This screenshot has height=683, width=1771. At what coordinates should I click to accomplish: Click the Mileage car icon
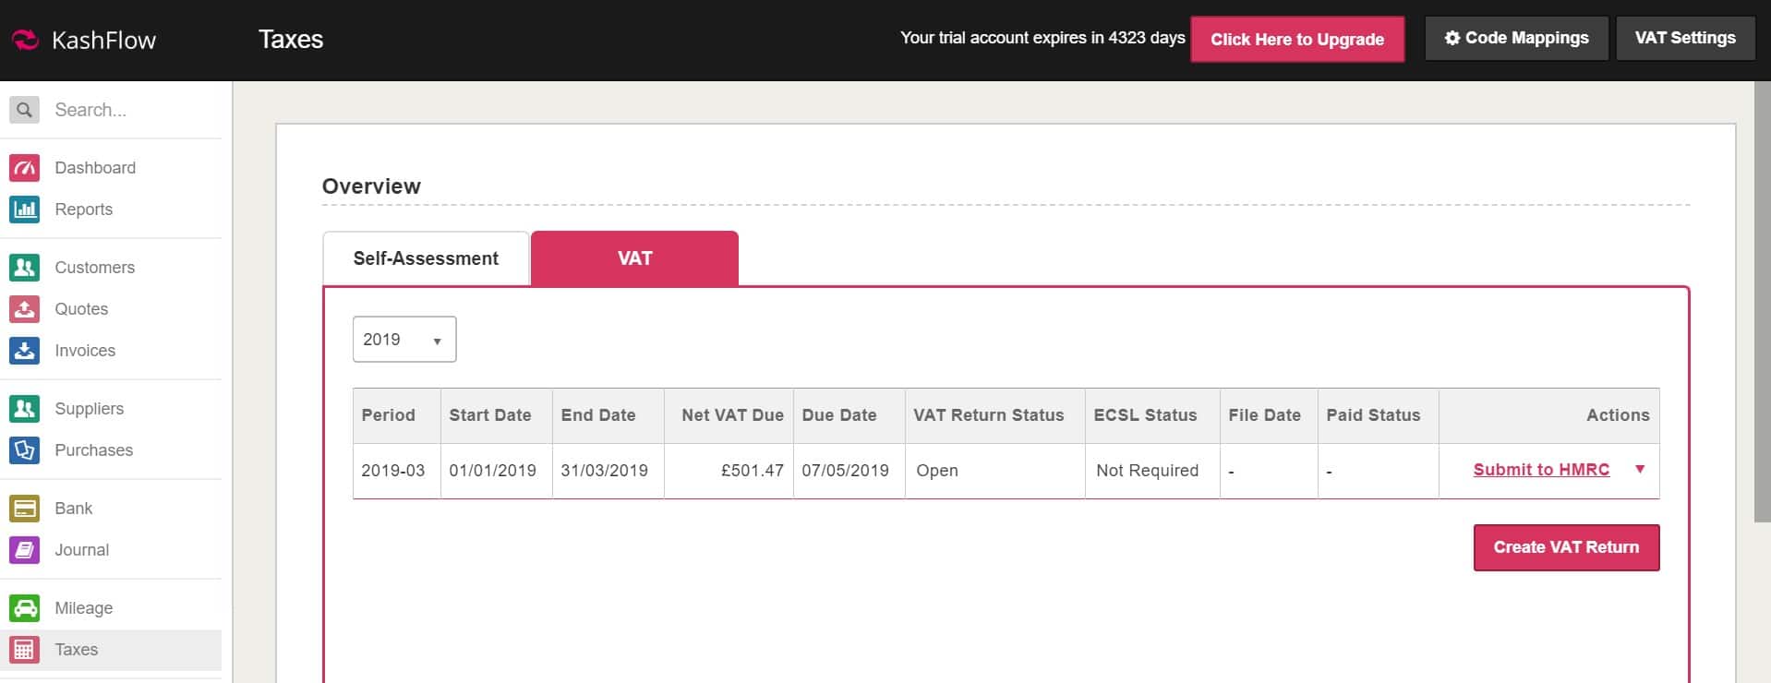[x=25, y=608]
